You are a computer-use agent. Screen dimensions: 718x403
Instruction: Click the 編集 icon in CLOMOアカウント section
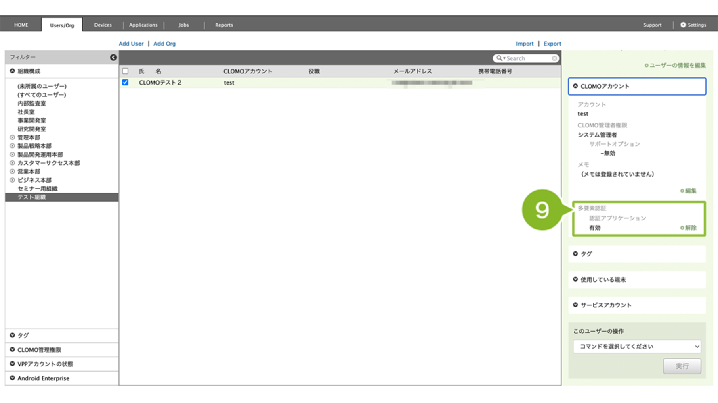click(x=682, y=191)
